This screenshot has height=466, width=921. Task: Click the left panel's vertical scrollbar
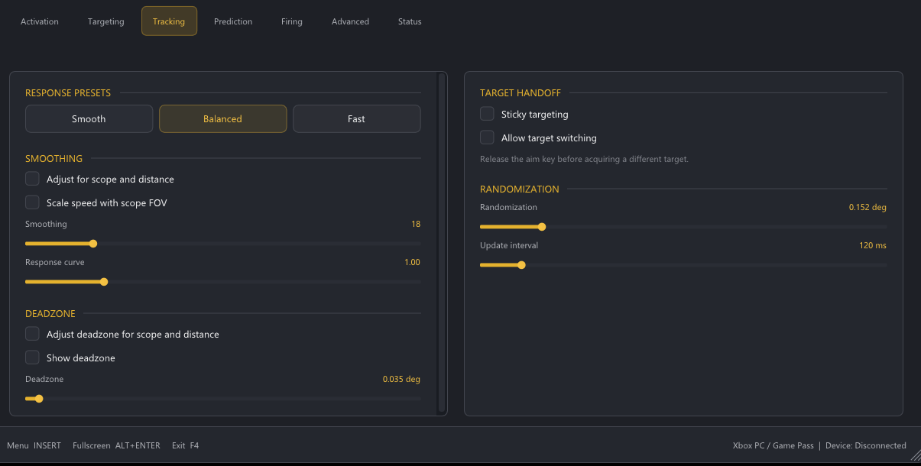441,243
